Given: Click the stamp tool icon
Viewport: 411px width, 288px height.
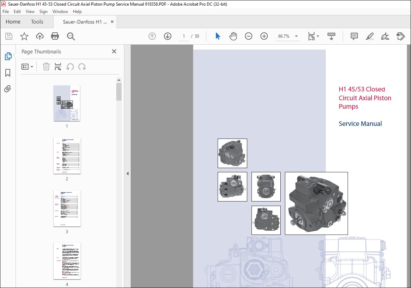Looking at the screenshot, I should coord(400,36).
